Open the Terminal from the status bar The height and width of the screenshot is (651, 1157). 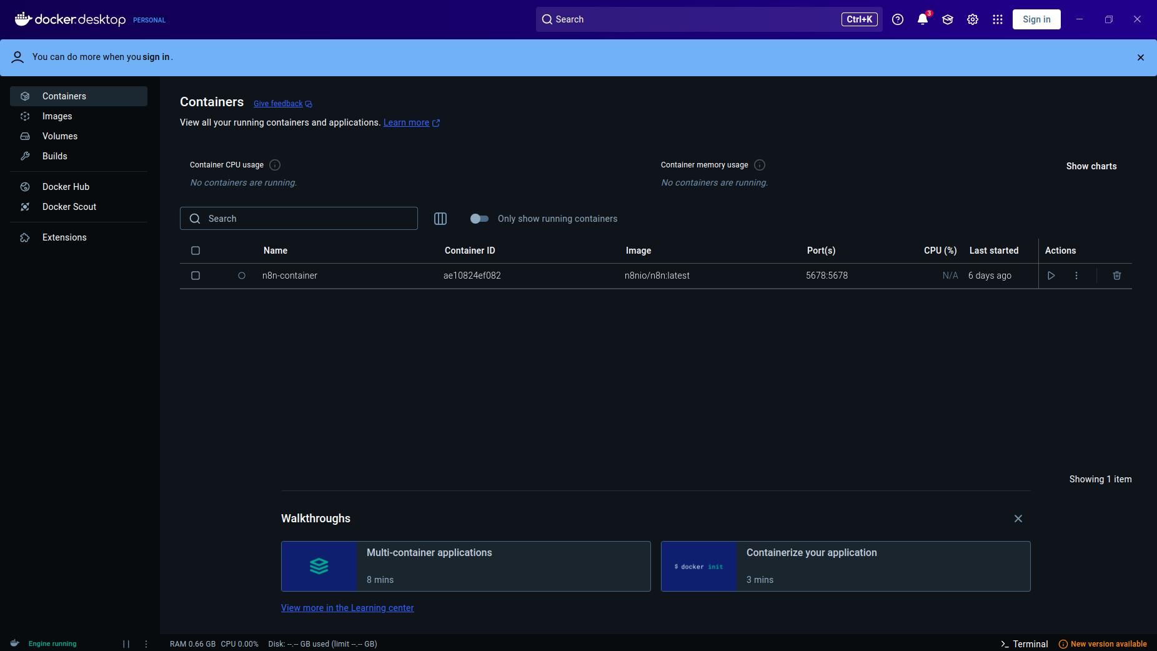(x=1025, y=644)
